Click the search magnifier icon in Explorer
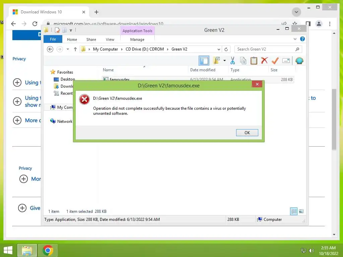The width and height of the screenshot is (343, 257). tap(297, 49)
